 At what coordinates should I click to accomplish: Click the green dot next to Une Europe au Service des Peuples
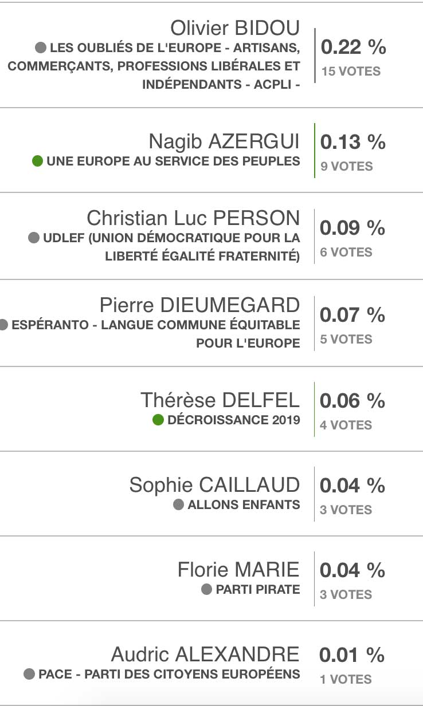[38, 161]
